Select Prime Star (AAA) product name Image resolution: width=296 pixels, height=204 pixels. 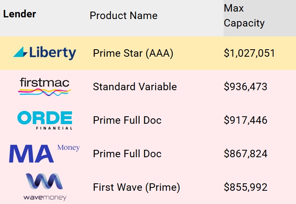tap(133, 53)
